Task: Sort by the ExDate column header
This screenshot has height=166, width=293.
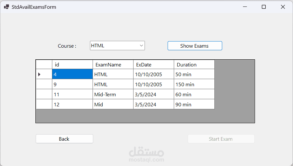Action: tap(154, 65)
